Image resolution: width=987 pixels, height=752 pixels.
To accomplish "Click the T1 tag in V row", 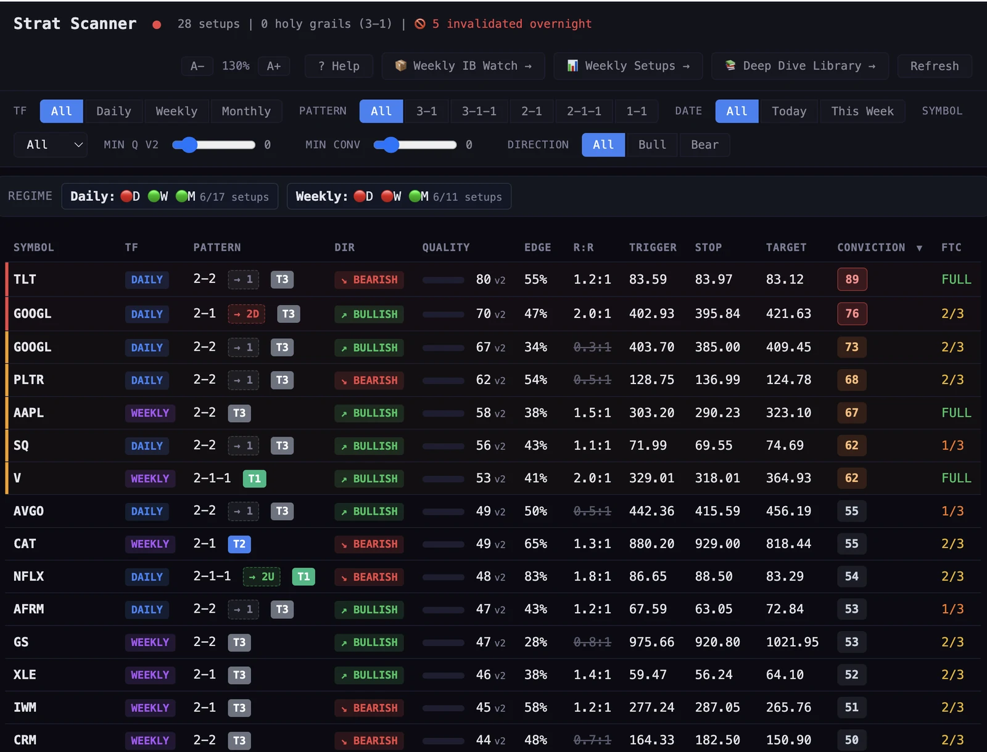I will pyautogui.click(x=254, y=478).
